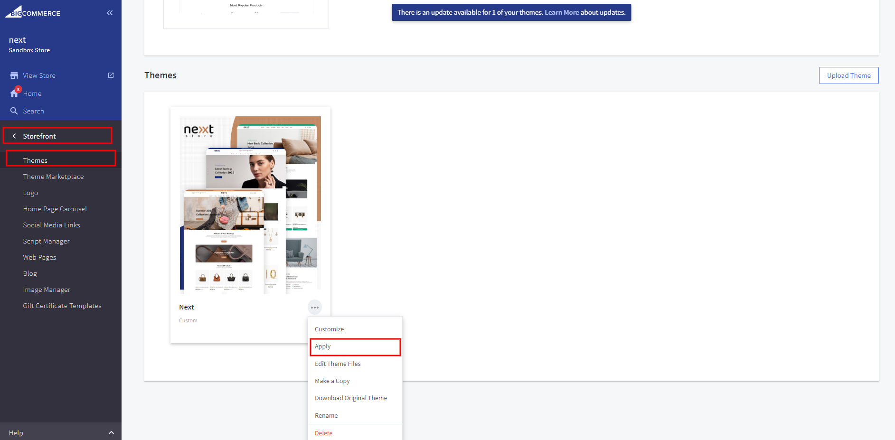Click the View Store storefront icon
This screenshot has width=895, height=440.
click(x=14, y=75)
